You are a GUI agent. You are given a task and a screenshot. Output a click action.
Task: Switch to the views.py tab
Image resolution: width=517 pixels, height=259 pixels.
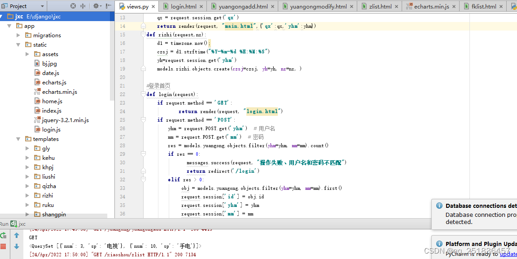(138, 6)
